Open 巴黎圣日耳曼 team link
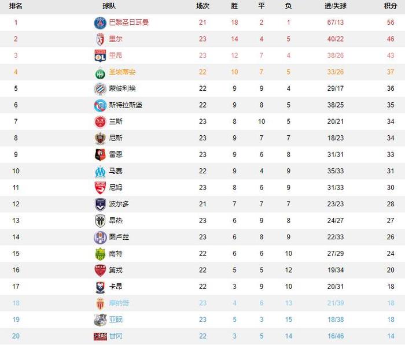 point(128,23)
